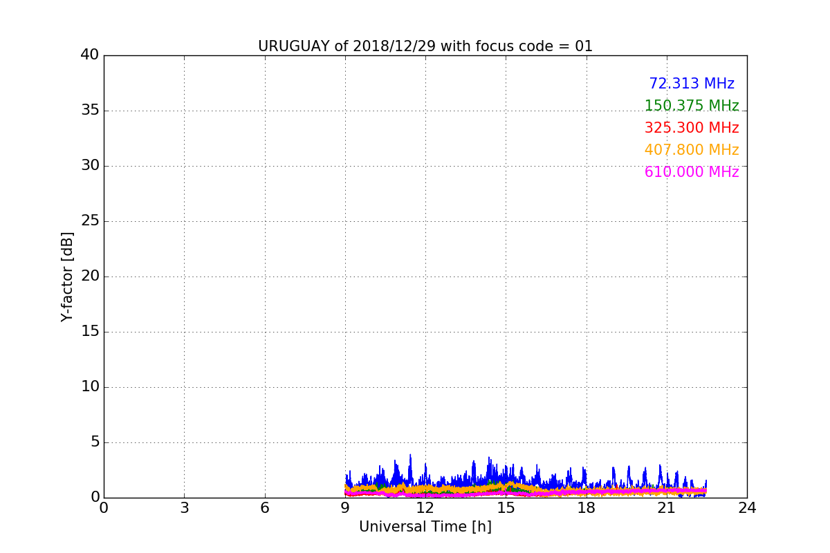Select the 407.800 MHz legend label

[692, 150]
